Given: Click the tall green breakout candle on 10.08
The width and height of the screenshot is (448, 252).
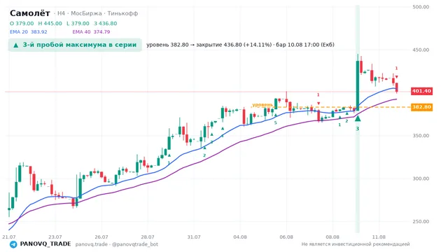Looking at the screenshot, I should [x=358, y=85].
